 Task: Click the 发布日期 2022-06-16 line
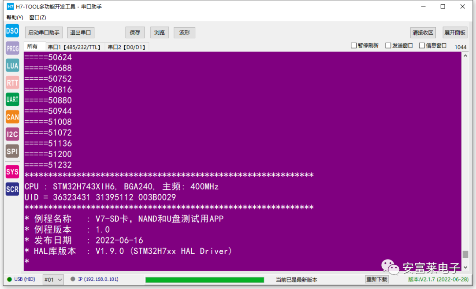(84, 240)
